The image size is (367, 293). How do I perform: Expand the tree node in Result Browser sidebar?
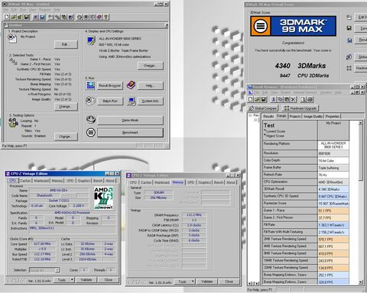pos(251,115)
